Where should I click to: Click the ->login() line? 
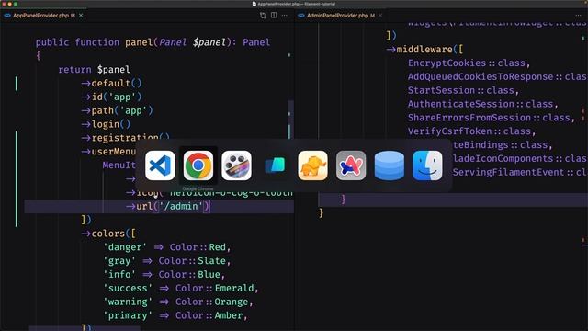click(x=107, y=124)
